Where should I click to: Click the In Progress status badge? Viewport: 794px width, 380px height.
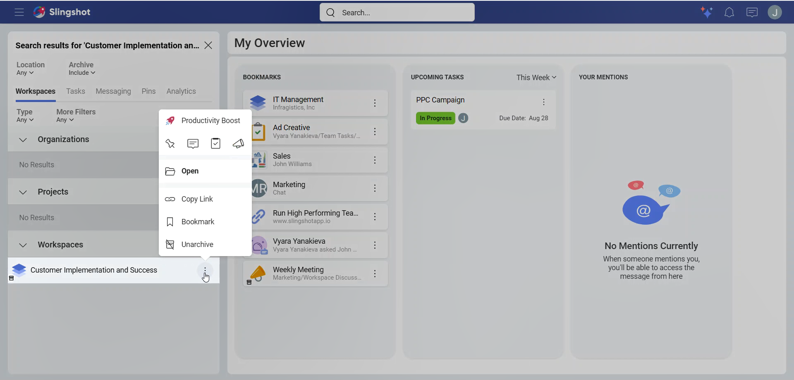435,118
